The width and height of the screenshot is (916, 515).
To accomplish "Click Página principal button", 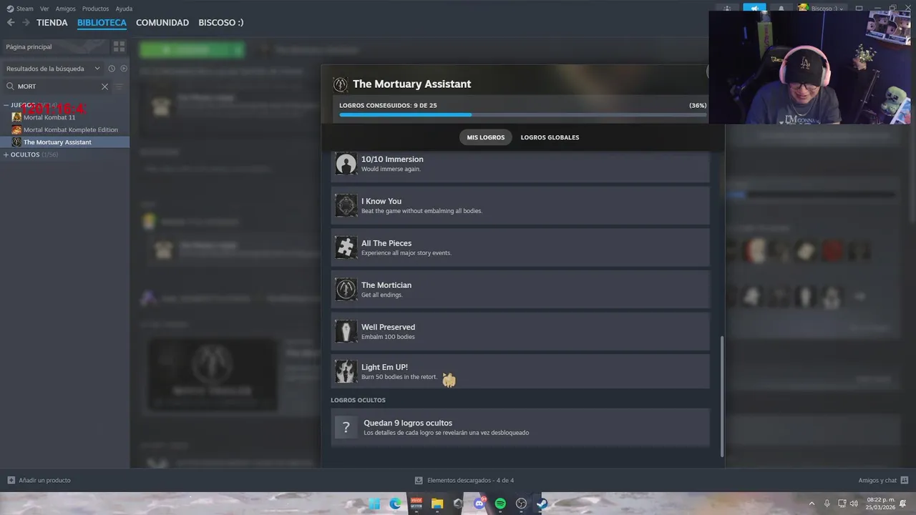I will [55, 46].
